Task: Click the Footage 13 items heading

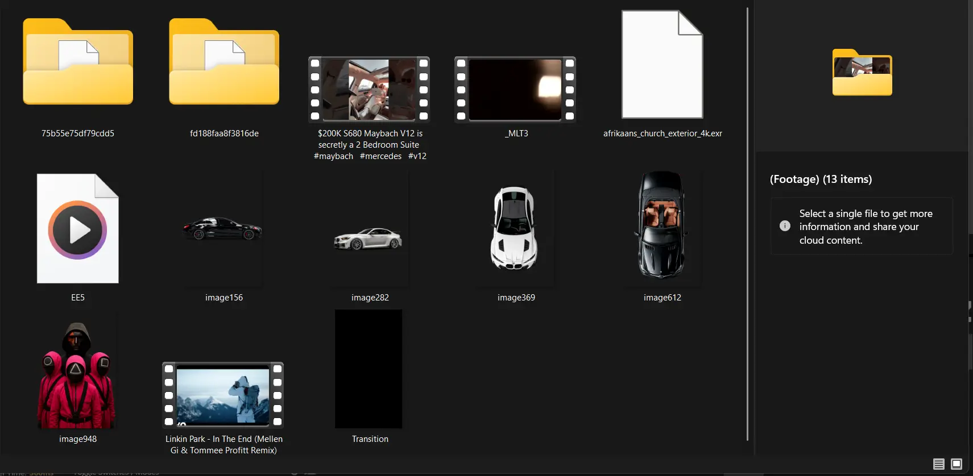Action: coord(821,179)
